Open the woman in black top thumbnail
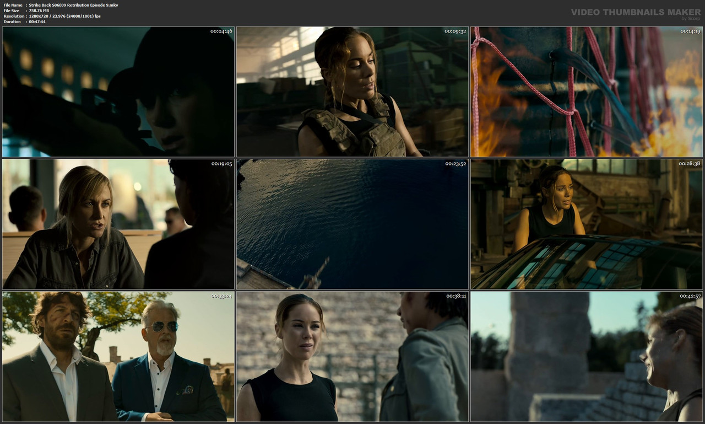Viewport: 705px width, 424px height. [352, 357]
